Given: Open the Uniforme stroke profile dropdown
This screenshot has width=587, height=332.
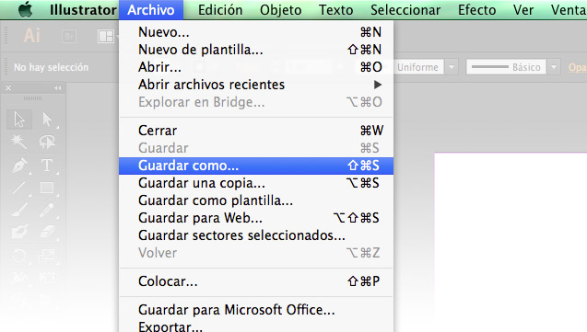Looking at the screenshot, I should click(x=452, y=67).
